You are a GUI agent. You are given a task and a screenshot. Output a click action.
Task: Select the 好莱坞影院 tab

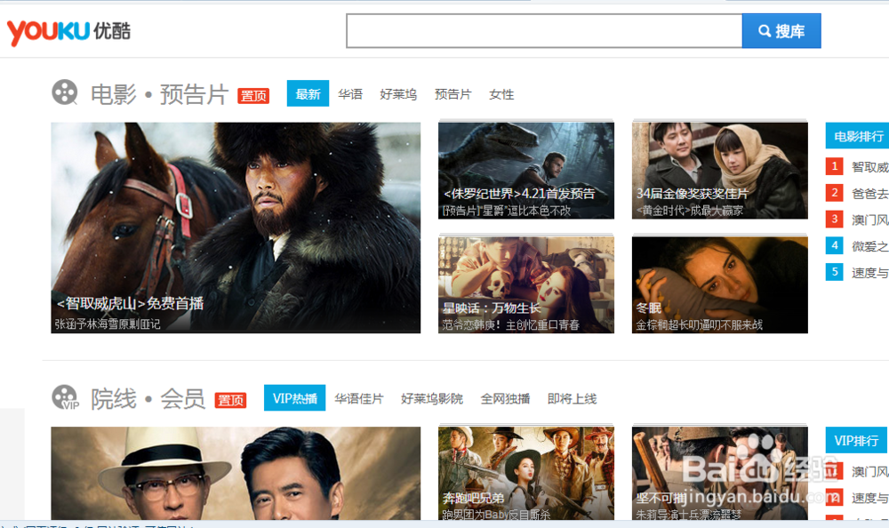(x=432, y=399)
